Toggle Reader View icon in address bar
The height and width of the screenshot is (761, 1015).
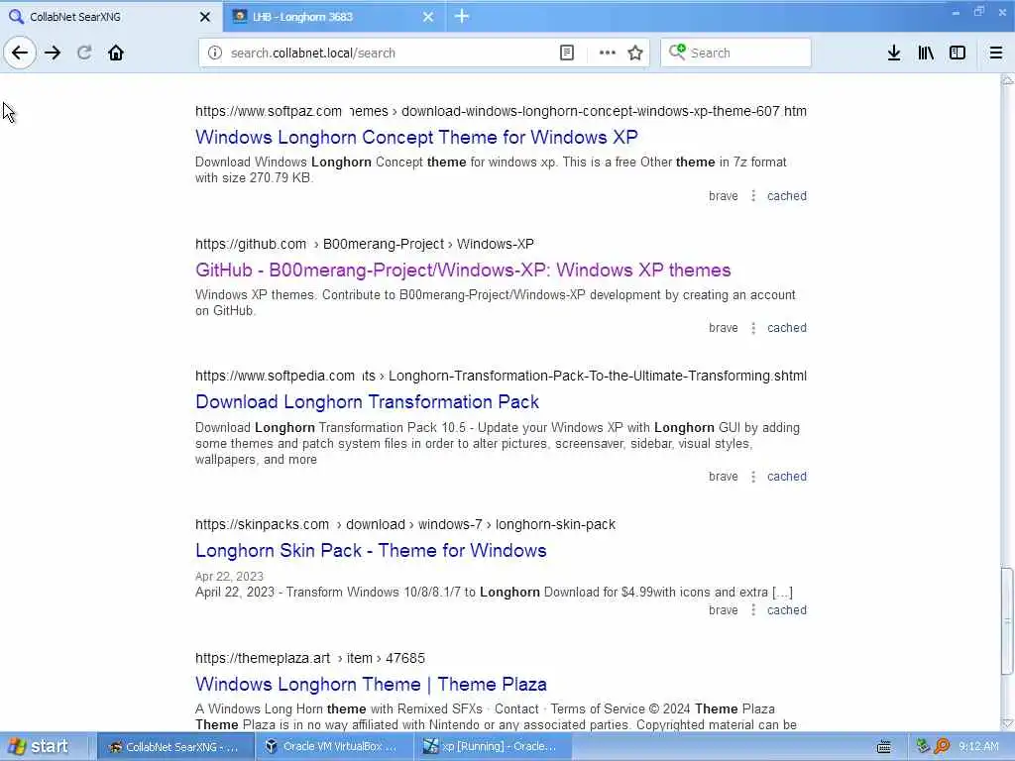pyautogui.click(x=566, y=53)
